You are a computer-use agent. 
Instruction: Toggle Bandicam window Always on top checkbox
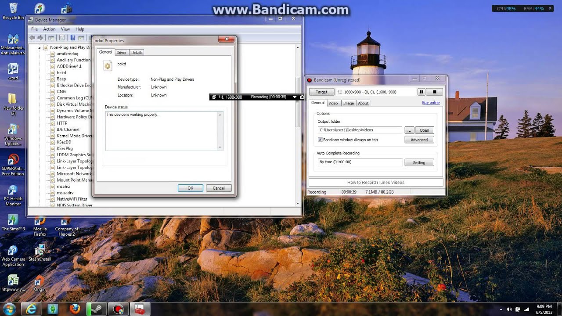pos(320,140)
